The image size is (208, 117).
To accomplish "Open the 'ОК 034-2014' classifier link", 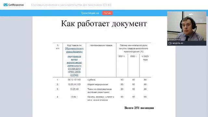I will point(74,69).
